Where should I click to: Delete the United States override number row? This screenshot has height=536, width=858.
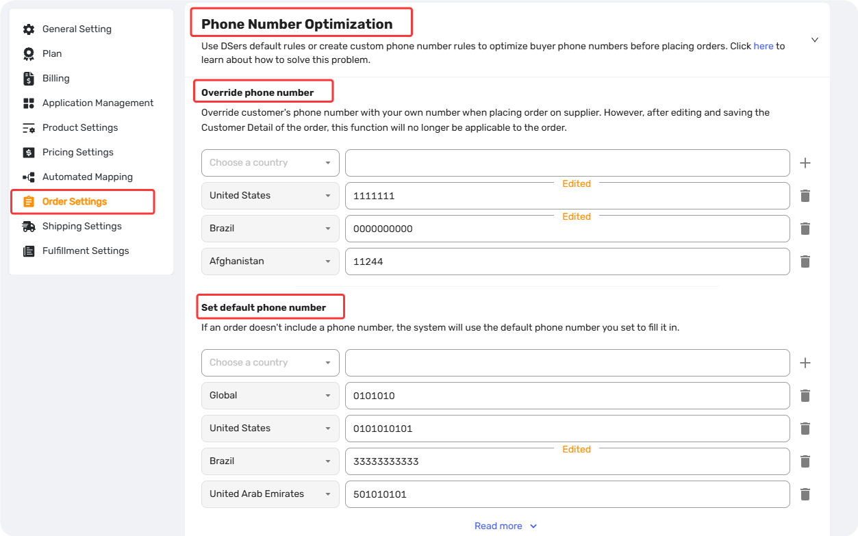[805, 196]
